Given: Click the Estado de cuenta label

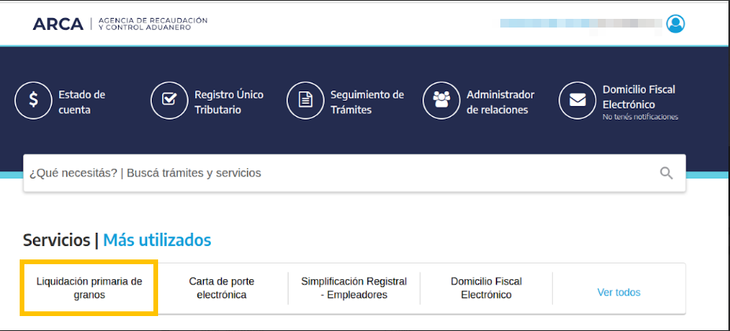Looking at the screenshot, I should (x=81, y=102).
